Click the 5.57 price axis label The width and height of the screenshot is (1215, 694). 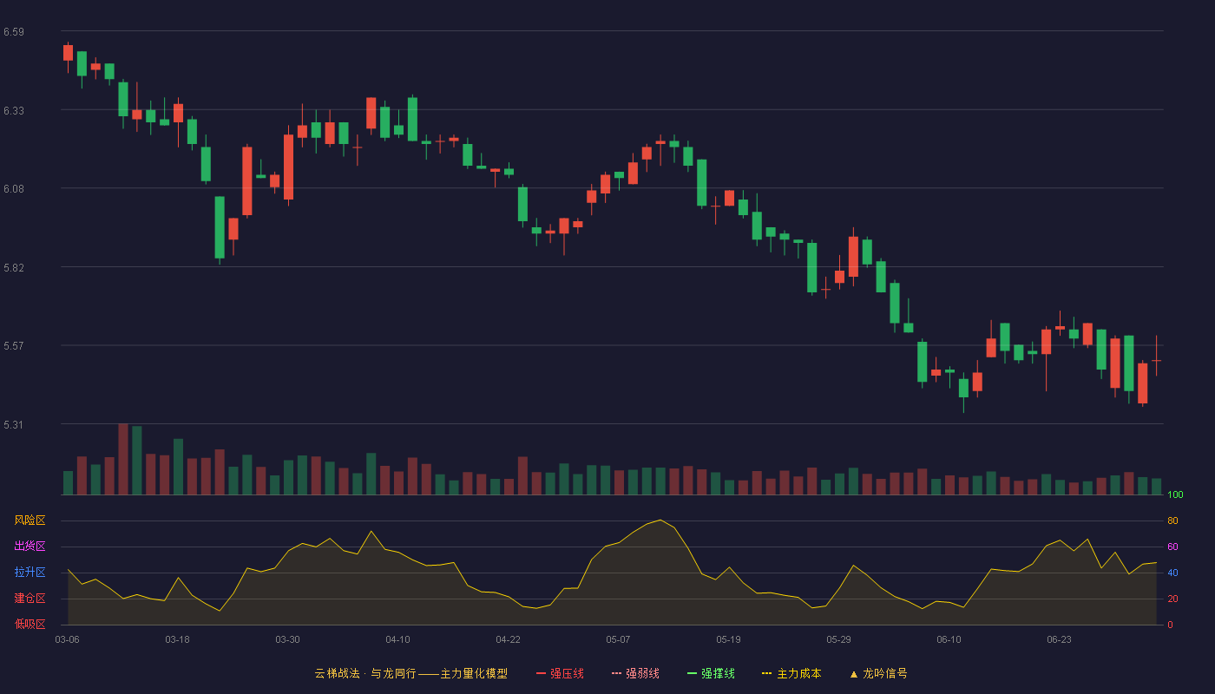[x=14, y=346]
